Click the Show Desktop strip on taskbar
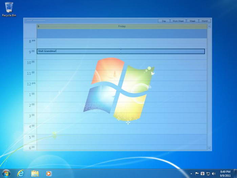237x178 pixels. [x=235, y=174]
